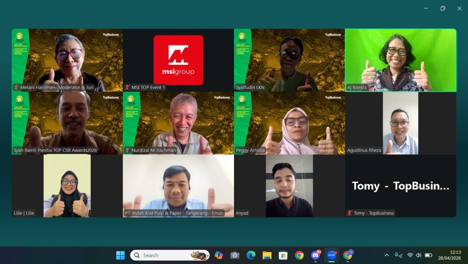
Task: Open Microsoft Store from the taskbar
Action: coord(283,255)
